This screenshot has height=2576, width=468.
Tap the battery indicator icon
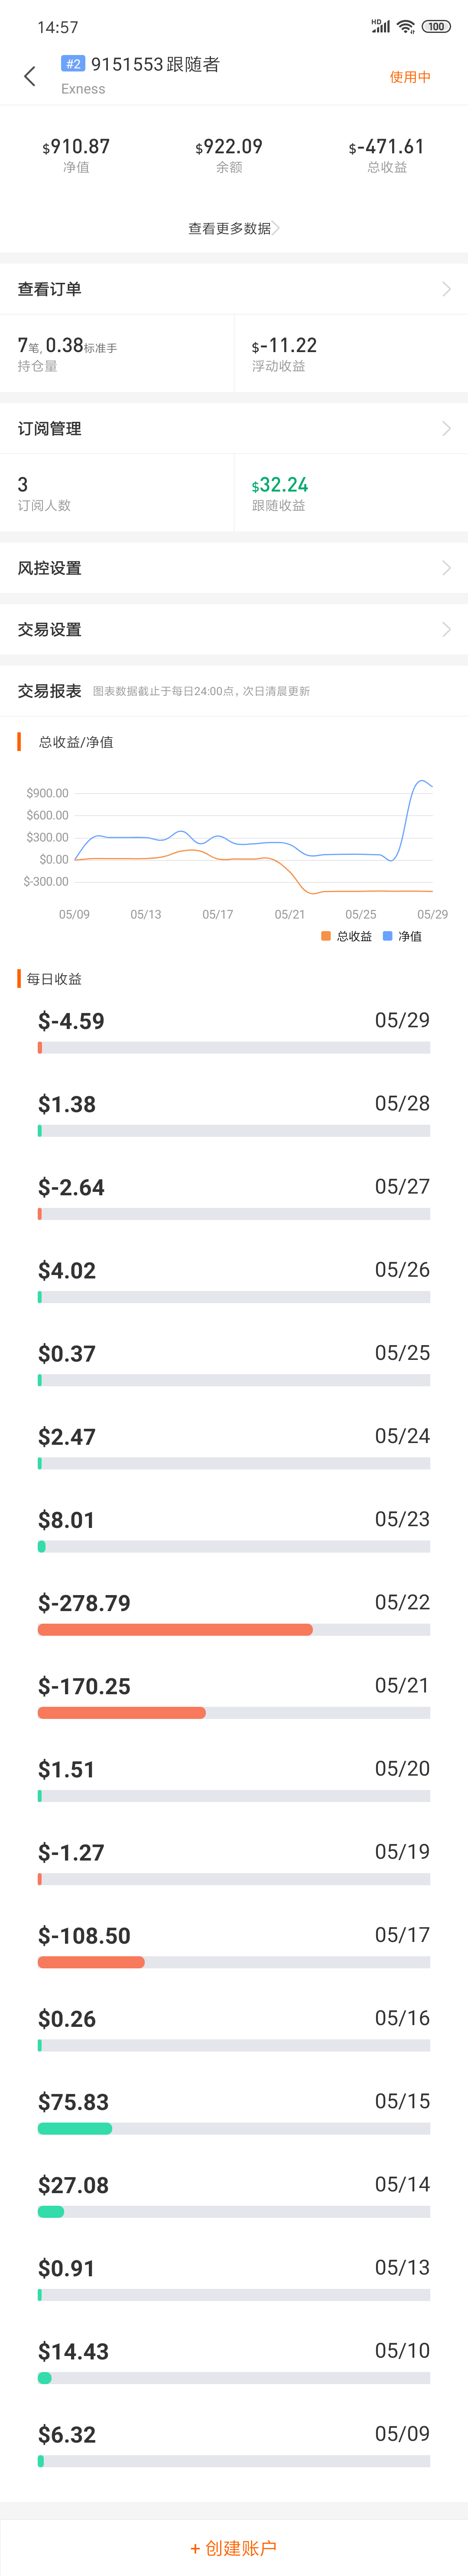pos(436,27)
